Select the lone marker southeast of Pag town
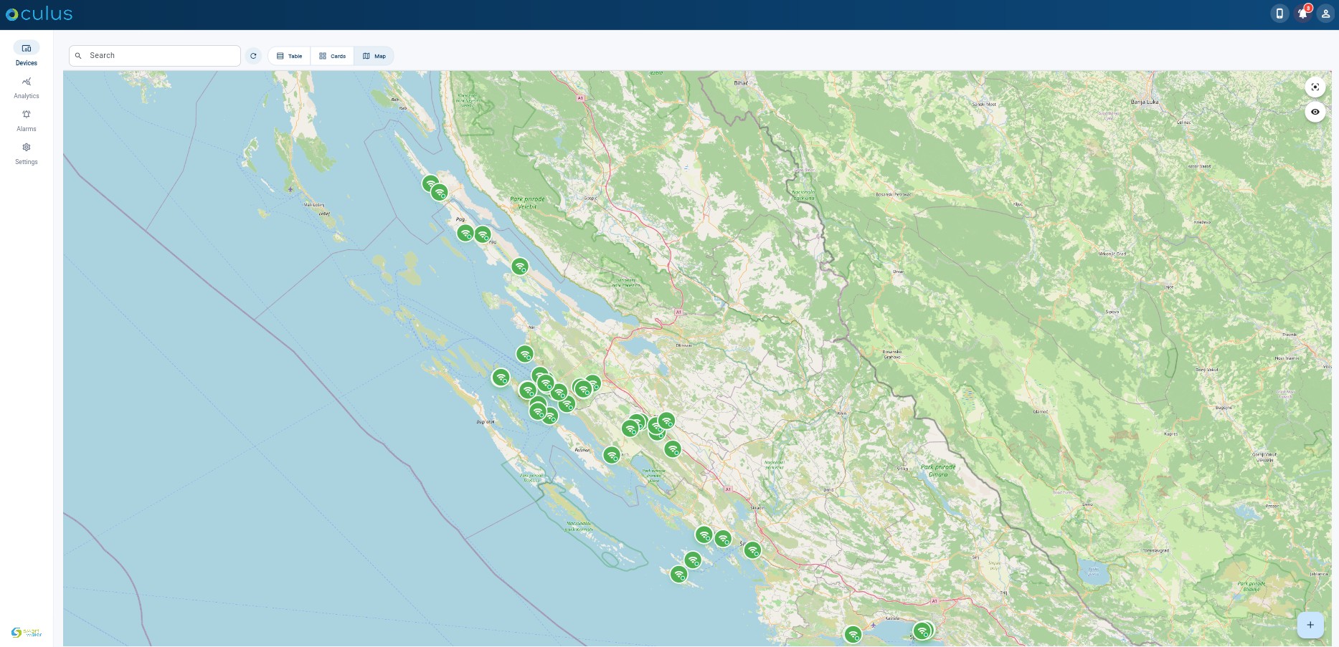This screenshot has width=1339, height=647. [x=520, y=267]
